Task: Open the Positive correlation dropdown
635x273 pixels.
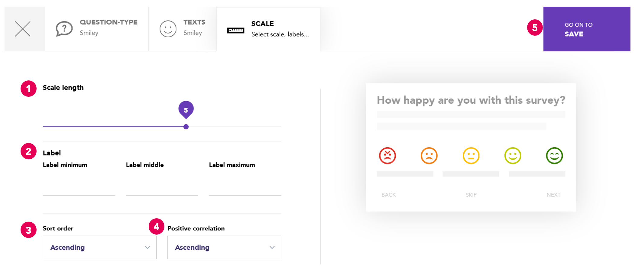Action: pos(224,247)
